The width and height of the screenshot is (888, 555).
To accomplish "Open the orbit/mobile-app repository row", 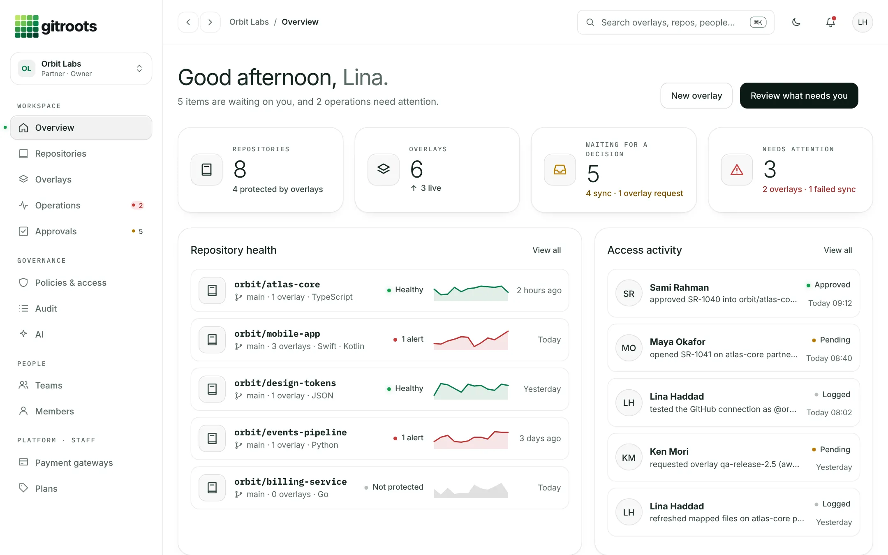I will point(380,340).
